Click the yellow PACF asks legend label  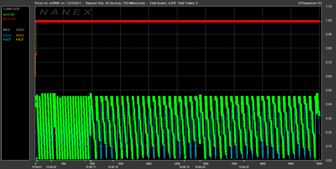tap(20, 40)
